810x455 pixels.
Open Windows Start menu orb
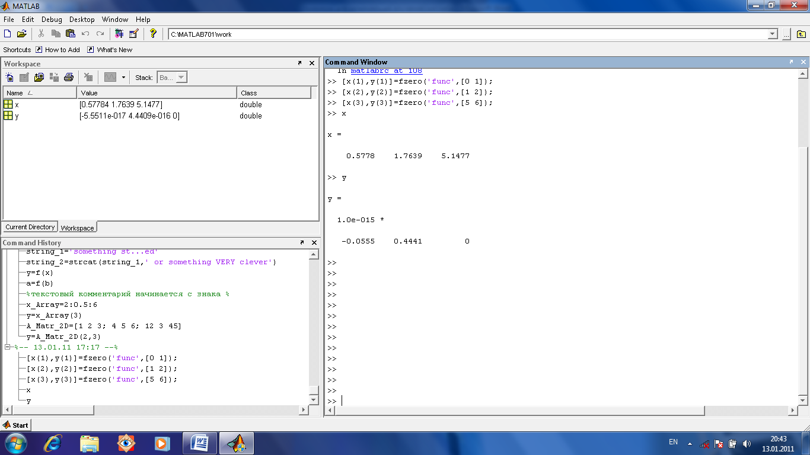coord(15,443)
